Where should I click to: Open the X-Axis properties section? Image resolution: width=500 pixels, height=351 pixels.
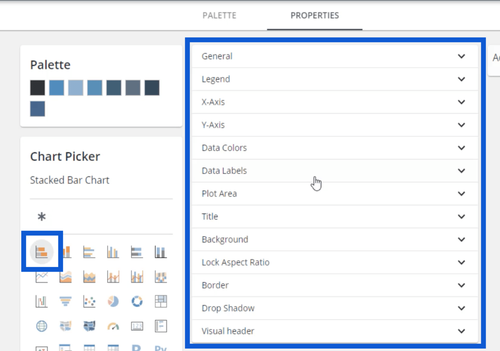click(335, 102)
